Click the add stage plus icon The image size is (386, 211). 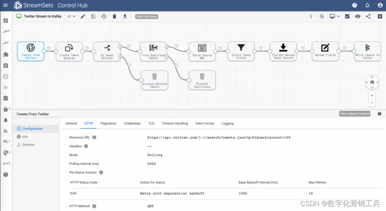click(380, 17)
